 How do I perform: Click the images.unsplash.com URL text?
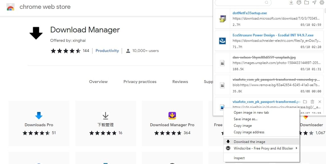[x=277, y=63]
